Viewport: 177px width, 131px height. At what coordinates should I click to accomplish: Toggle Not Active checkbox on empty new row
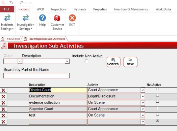pyautogui.click(x=157, y=121)
